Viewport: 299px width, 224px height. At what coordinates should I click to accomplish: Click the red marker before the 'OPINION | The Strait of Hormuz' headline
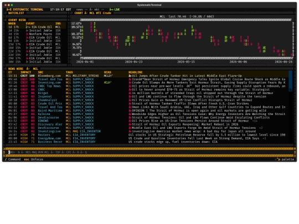click(x=130, y=111)
